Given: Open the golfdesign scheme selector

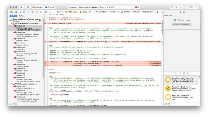Looking at the screenshot, I should (x=38, y=7).
